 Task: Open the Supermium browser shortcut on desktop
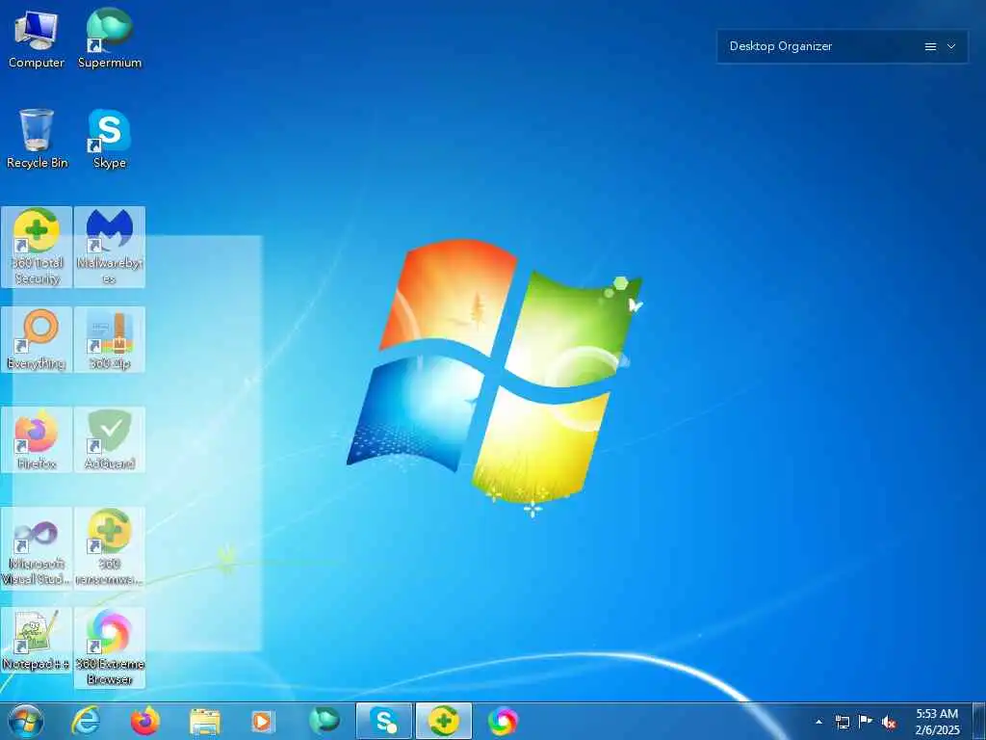point(110,39)
